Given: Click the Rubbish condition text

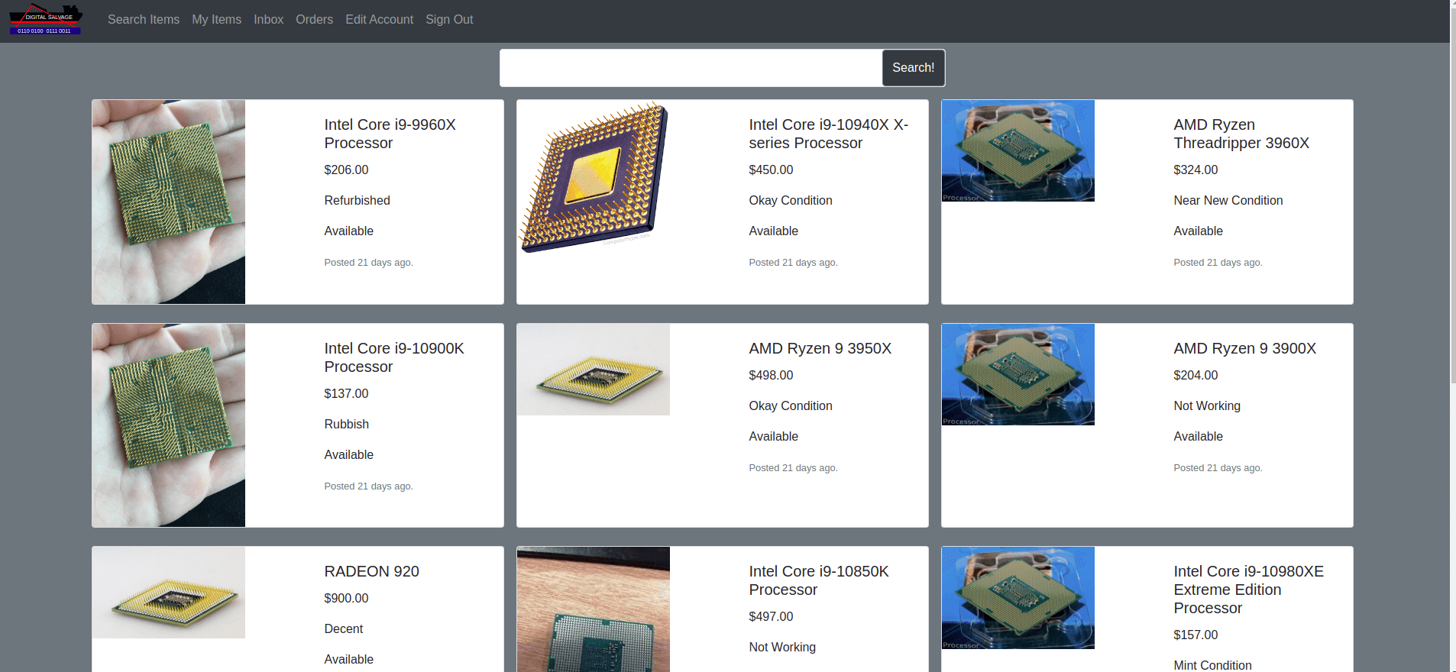Looking at the screenshot, I should pos(347,424).
